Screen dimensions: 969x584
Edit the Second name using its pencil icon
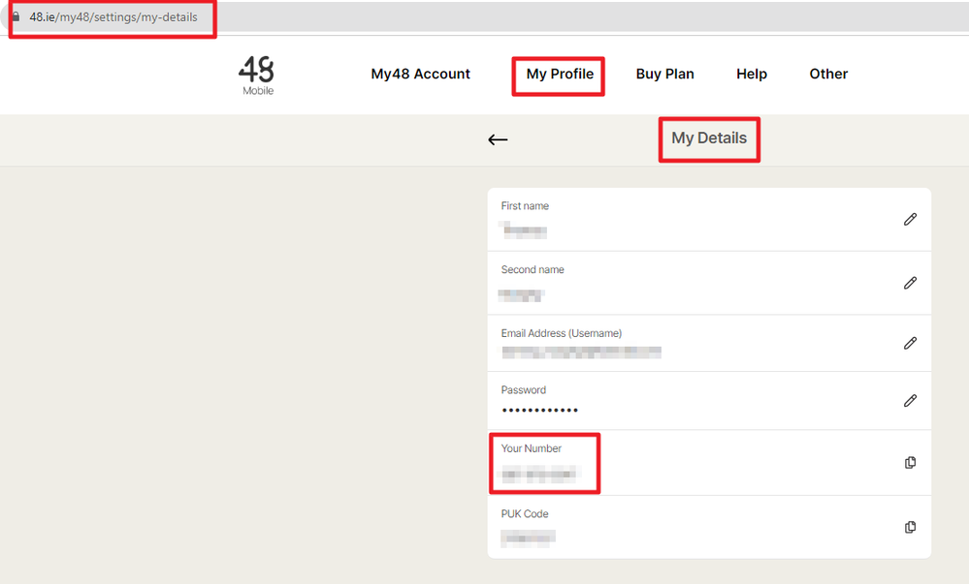coord(909,283)
